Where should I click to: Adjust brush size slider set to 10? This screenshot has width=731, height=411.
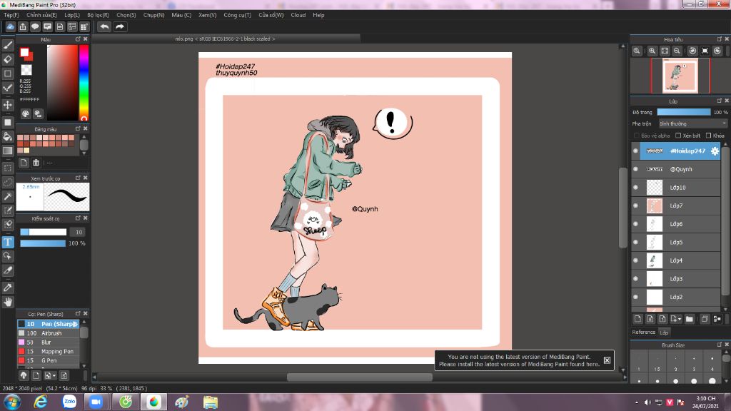(x=44, y=232)
